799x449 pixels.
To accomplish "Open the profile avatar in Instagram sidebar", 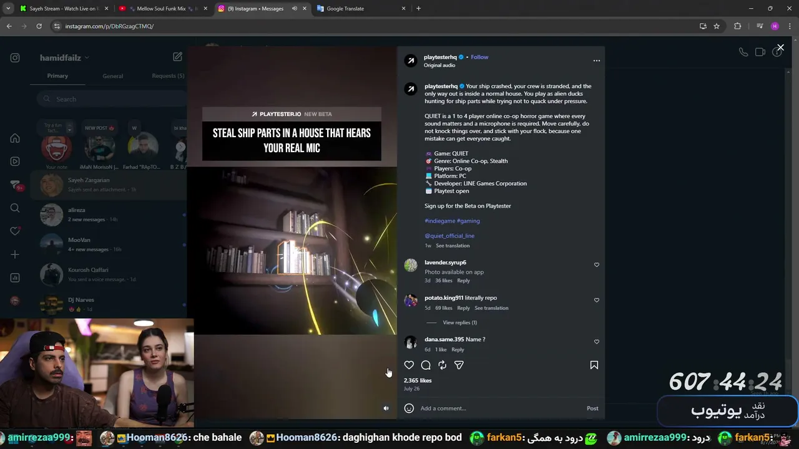I will pyautogui.click(x=15, y=301).
